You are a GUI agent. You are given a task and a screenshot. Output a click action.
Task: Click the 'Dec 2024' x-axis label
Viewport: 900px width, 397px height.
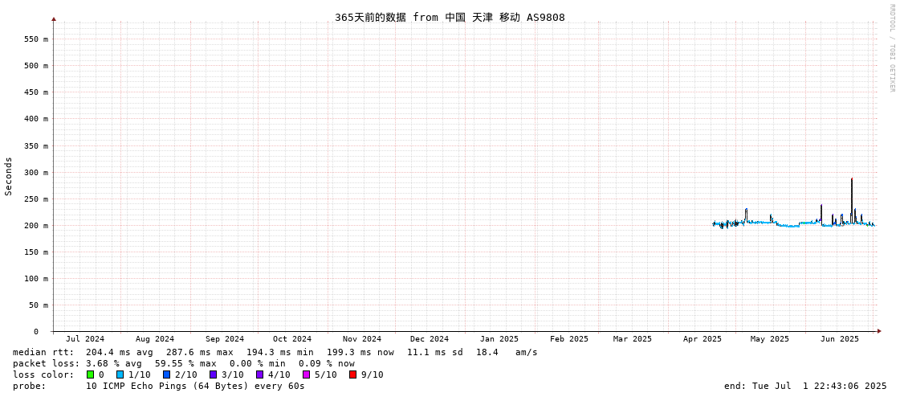point(430,339)
